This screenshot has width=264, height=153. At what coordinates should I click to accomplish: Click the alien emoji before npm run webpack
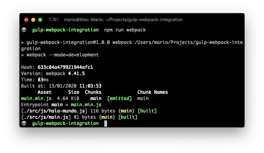[24, 30]
